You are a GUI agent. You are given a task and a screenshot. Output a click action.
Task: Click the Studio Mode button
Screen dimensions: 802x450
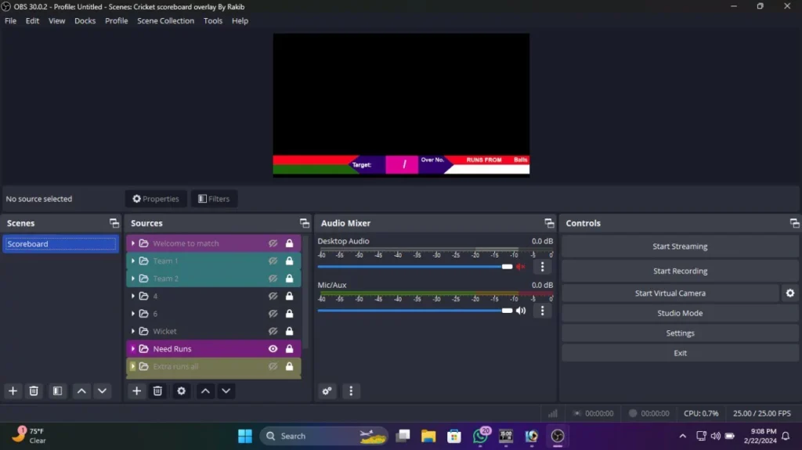(x=680, y=313)
